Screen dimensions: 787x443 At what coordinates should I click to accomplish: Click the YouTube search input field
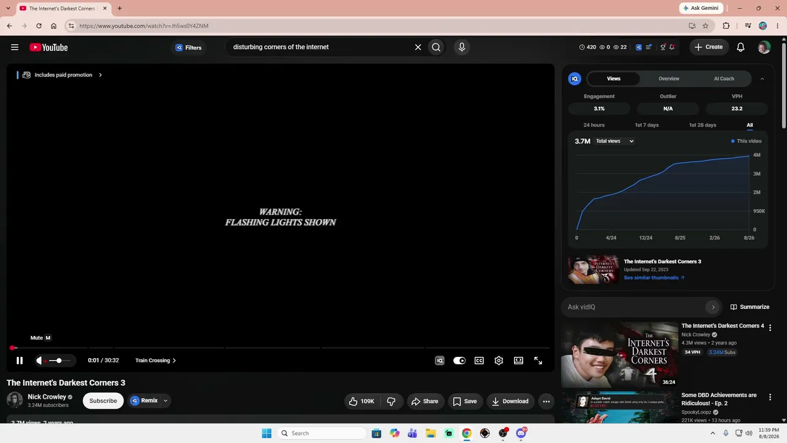320,47
